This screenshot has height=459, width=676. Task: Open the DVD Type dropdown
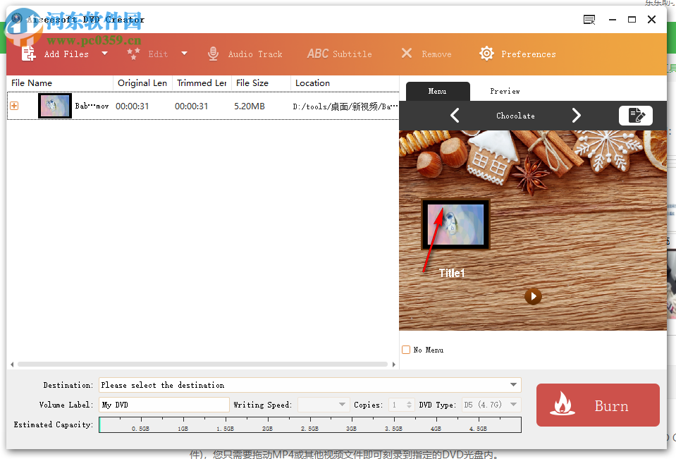click(514, 405)
